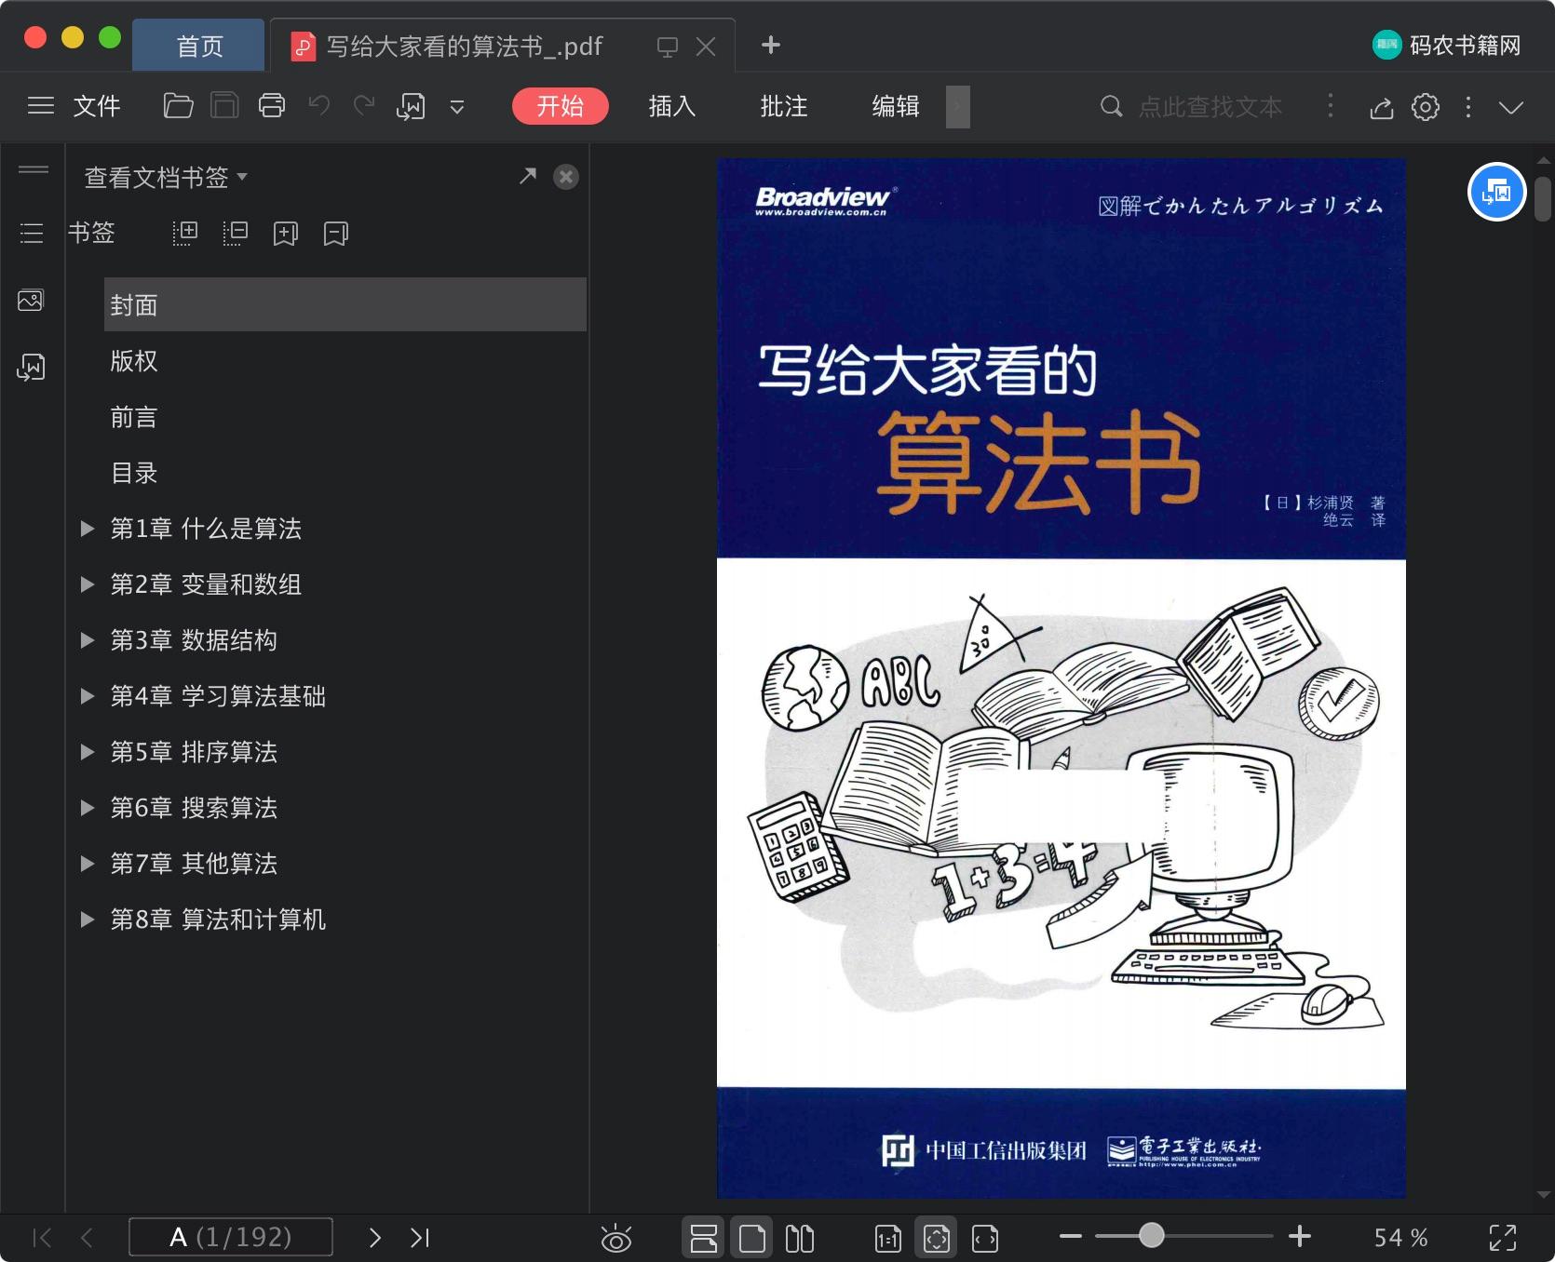Click the undo arrow

[x=319, y=106]
